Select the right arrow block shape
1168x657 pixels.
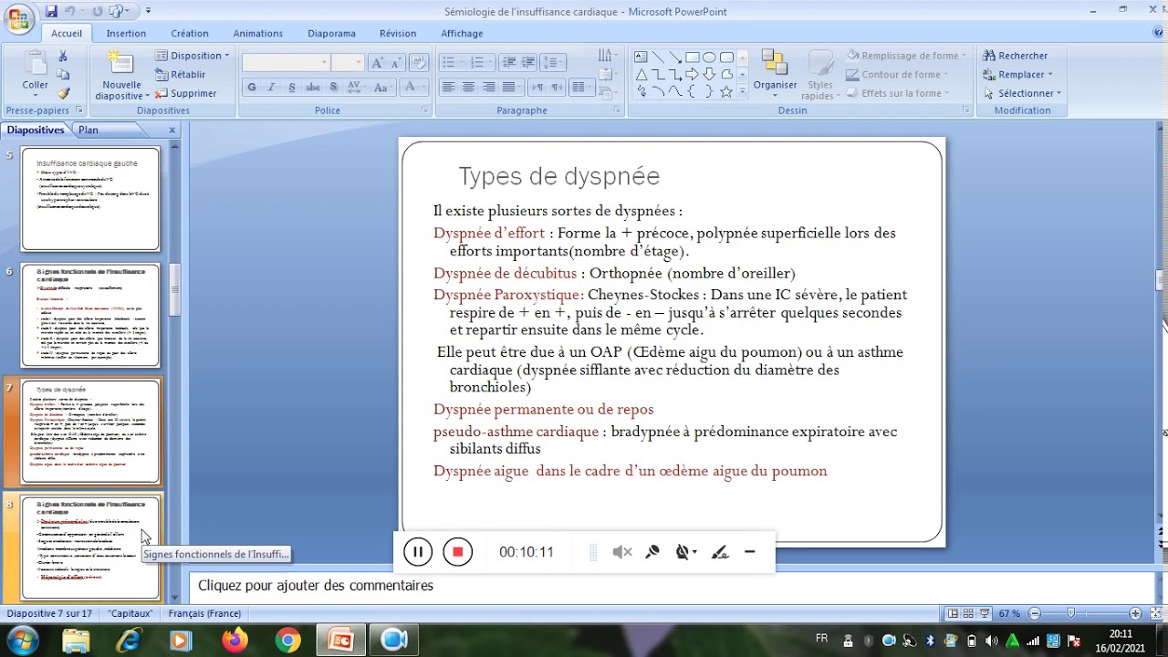pyautogui.click(x=692, y=74)
